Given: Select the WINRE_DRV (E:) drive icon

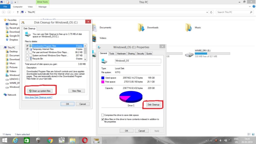Looking at the screenshot, I should (189, 55).
